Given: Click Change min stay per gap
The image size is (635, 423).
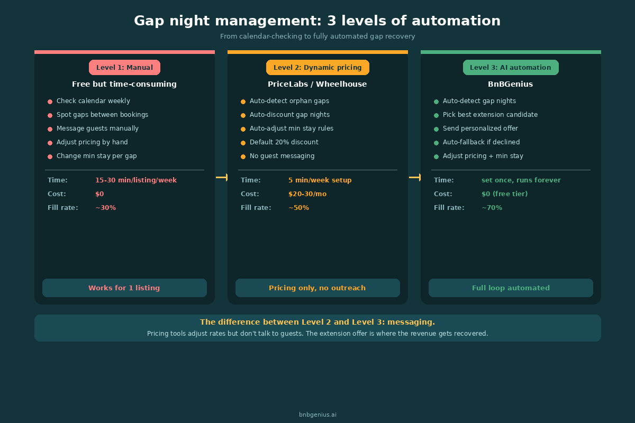Looking at the screenshot, I should tap(96, 156).
